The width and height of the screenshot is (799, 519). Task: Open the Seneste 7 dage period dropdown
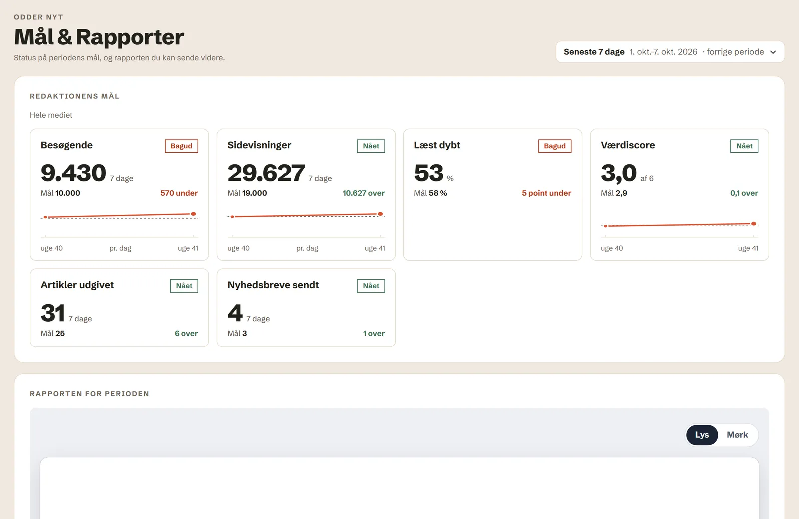pos(670,52)
